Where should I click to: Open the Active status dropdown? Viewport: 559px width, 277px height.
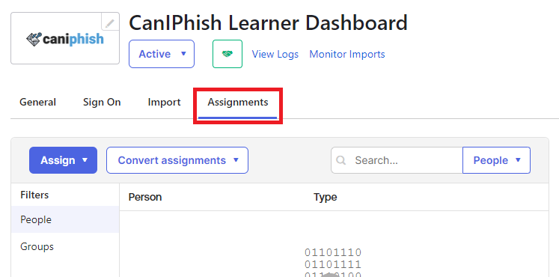pos(162,54)
